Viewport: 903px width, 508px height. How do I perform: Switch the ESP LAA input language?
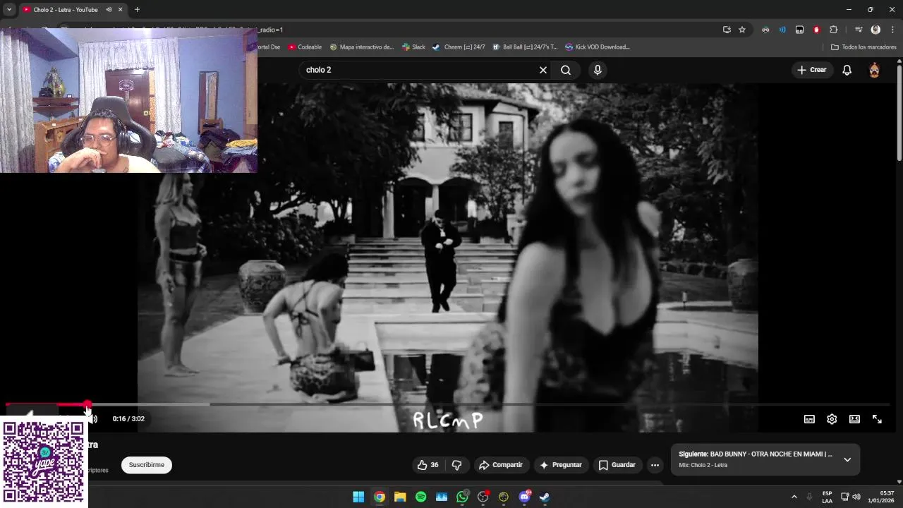827,497
